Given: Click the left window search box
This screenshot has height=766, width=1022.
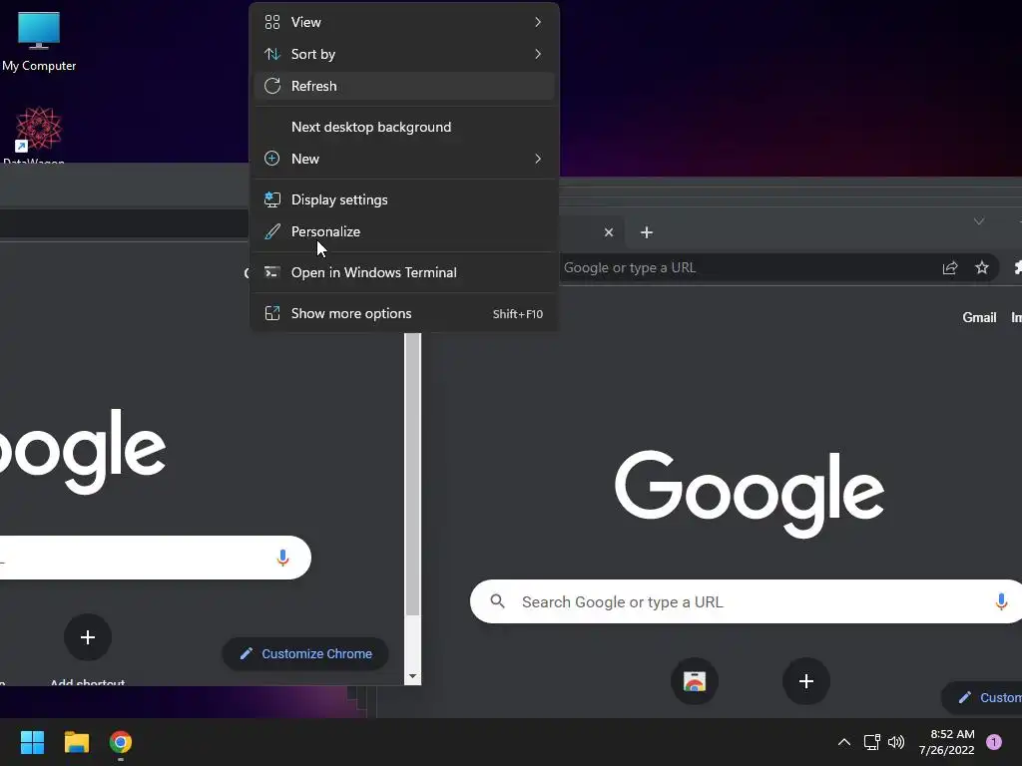Looking at the screenshot, I should click(x=155, y=558).
